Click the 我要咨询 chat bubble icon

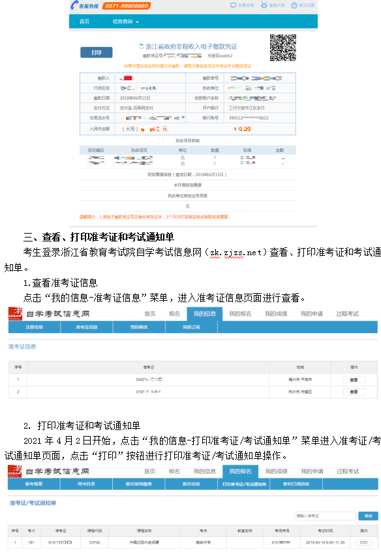(x=233, y=5)
